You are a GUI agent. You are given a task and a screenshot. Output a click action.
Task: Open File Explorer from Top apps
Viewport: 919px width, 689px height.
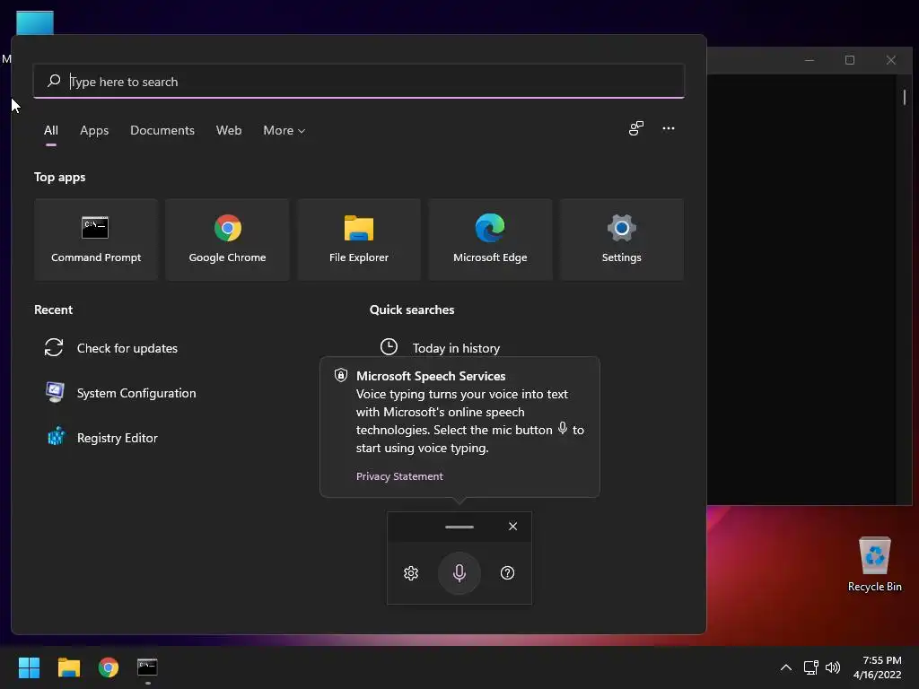(359, 239)
